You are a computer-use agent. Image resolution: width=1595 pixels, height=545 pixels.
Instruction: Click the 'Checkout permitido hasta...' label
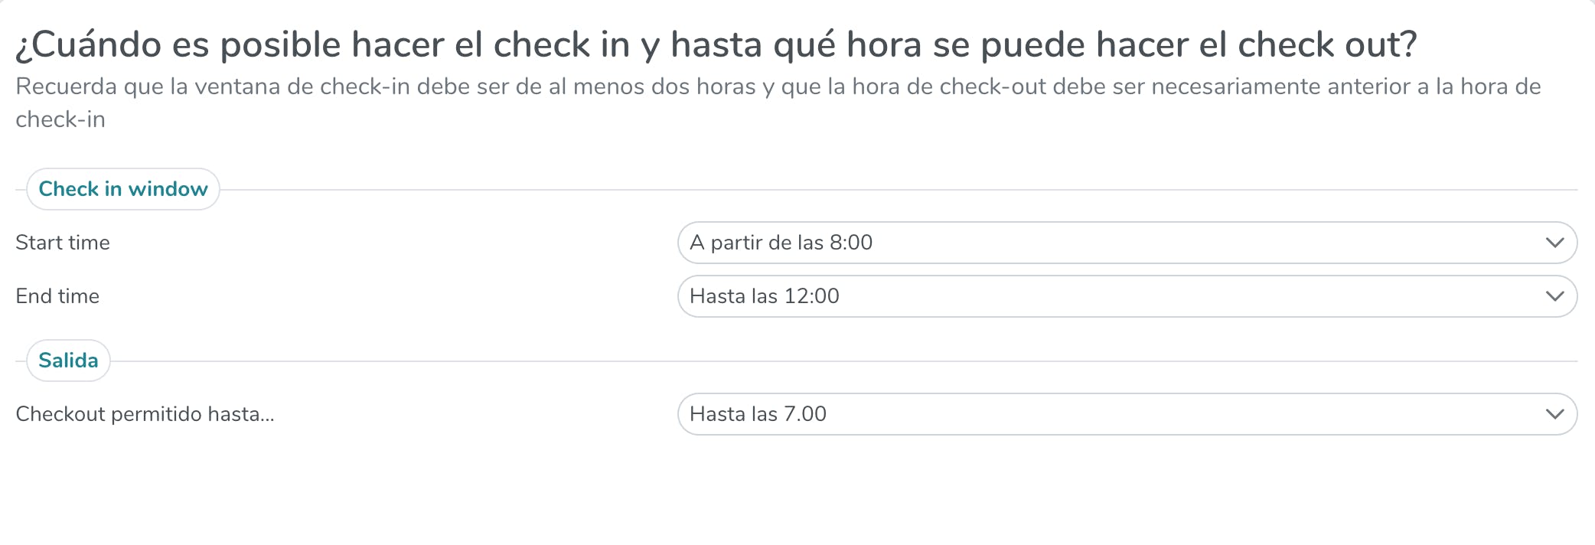[145, 414]
